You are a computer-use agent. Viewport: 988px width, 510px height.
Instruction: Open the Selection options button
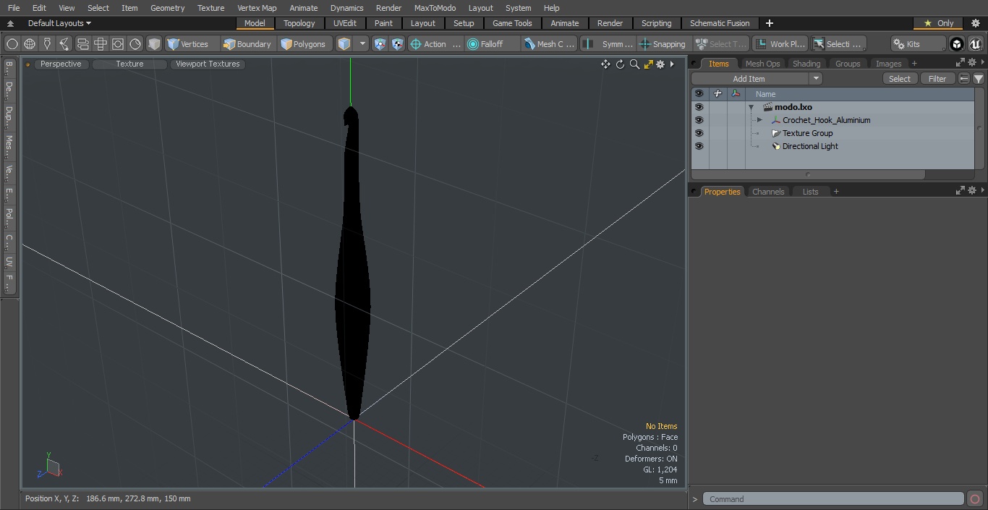[838, 44]
